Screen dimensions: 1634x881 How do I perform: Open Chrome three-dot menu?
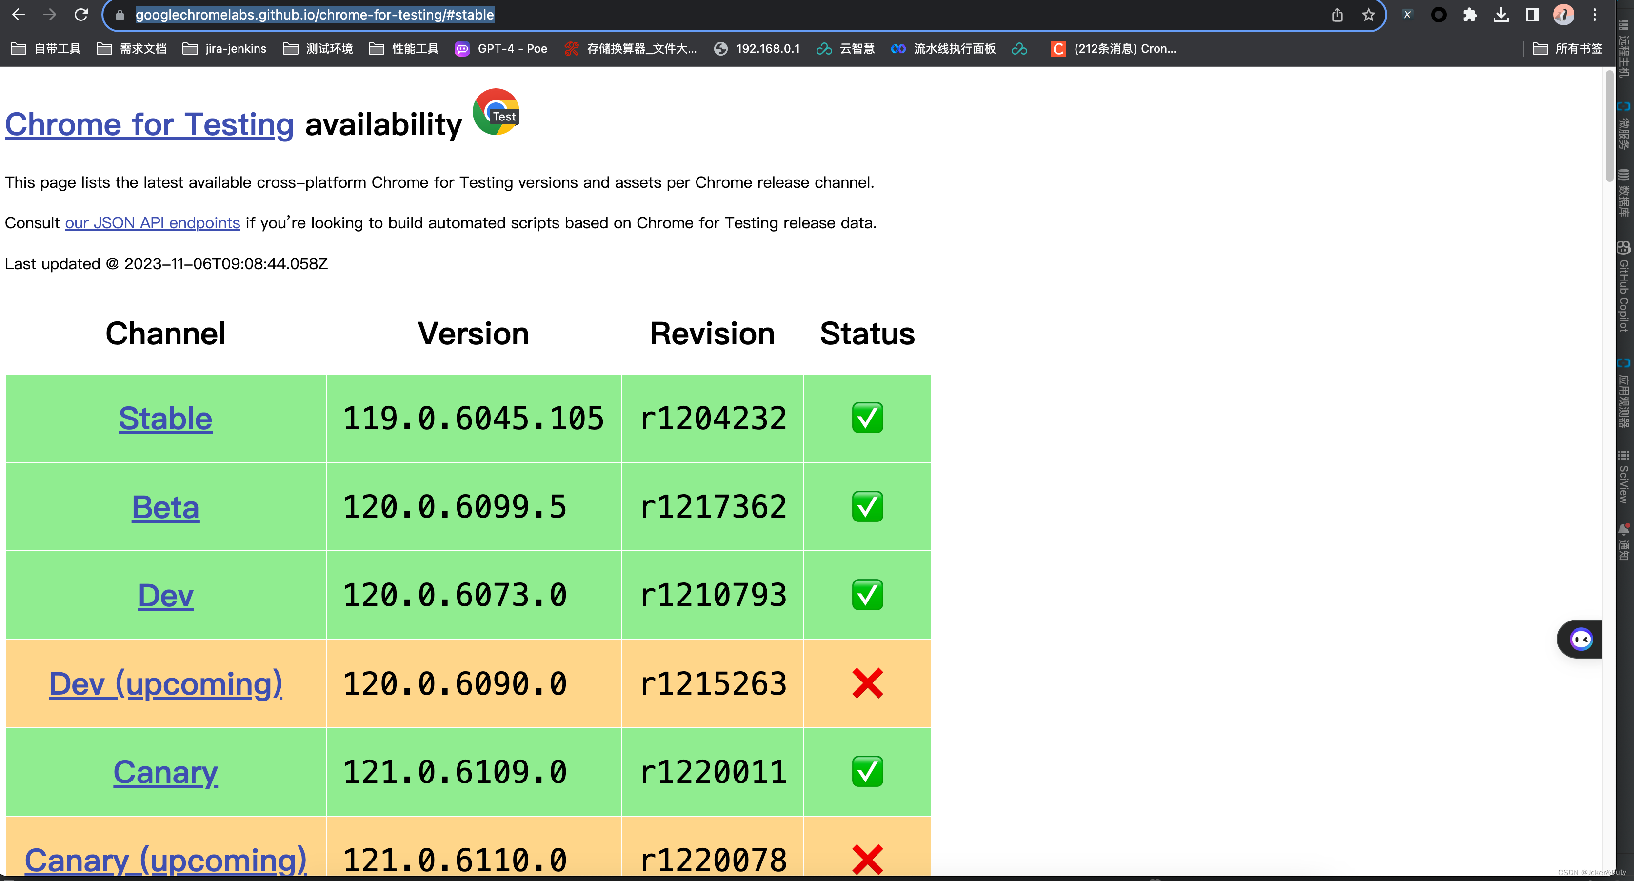[x=1594, y=15]
